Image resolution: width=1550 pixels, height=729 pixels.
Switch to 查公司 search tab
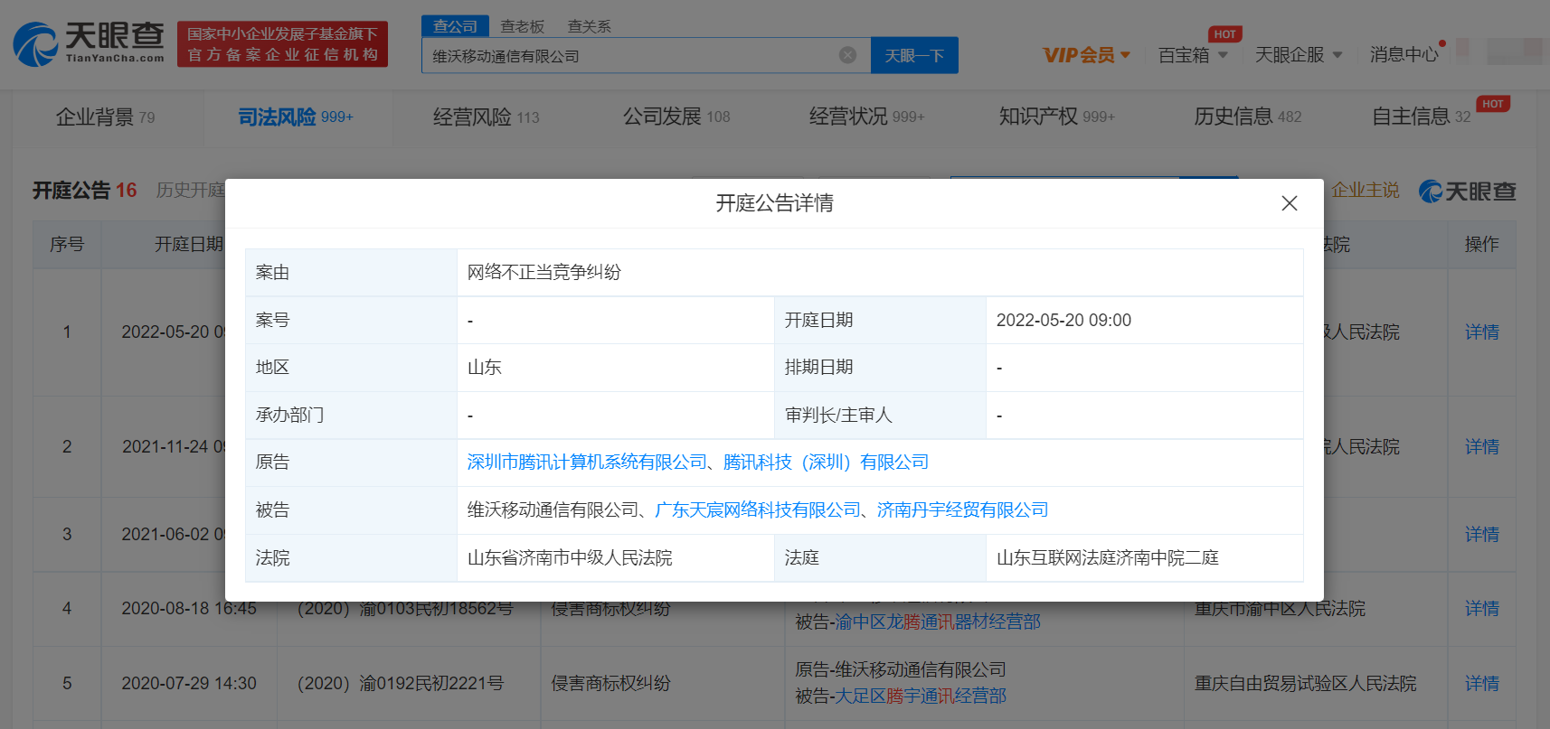coord(455,26)
